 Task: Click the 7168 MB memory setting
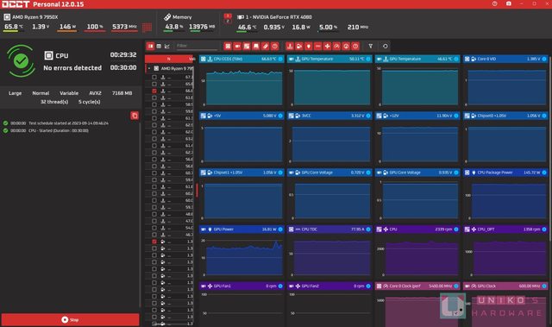point(122,93)
